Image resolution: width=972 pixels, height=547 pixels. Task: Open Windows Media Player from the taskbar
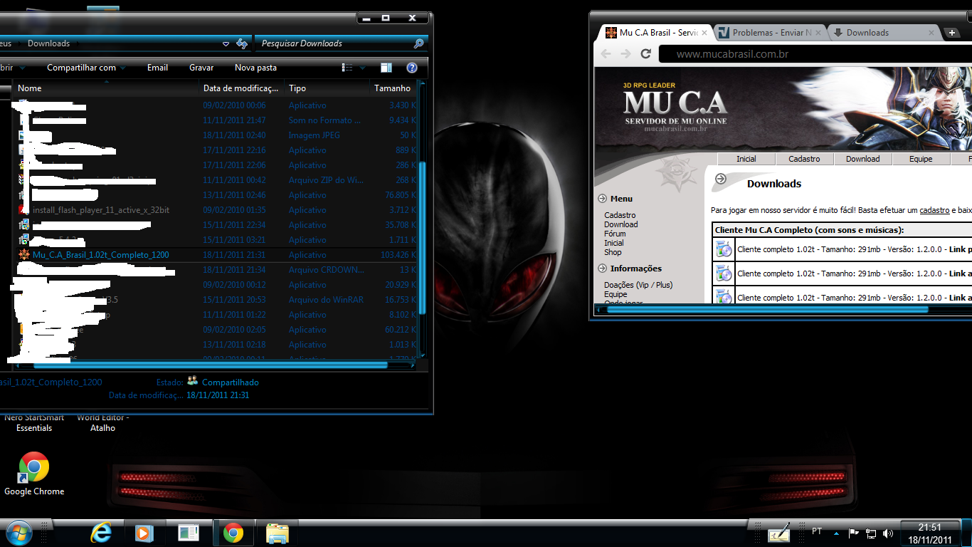[144, 533]
